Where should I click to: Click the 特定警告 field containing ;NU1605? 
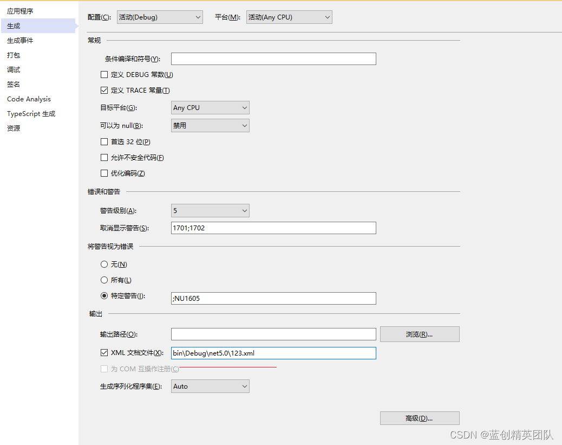point(273,298)
